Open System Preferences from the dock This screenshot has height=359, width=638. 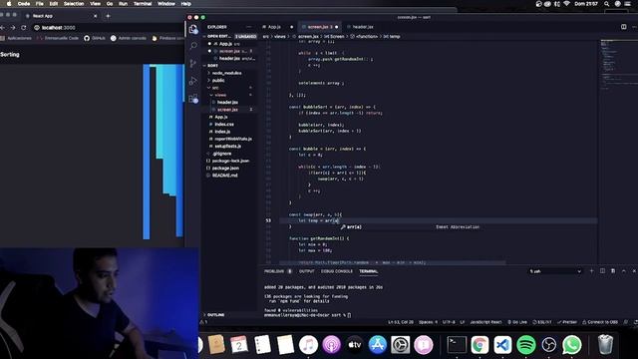[401, 345]
